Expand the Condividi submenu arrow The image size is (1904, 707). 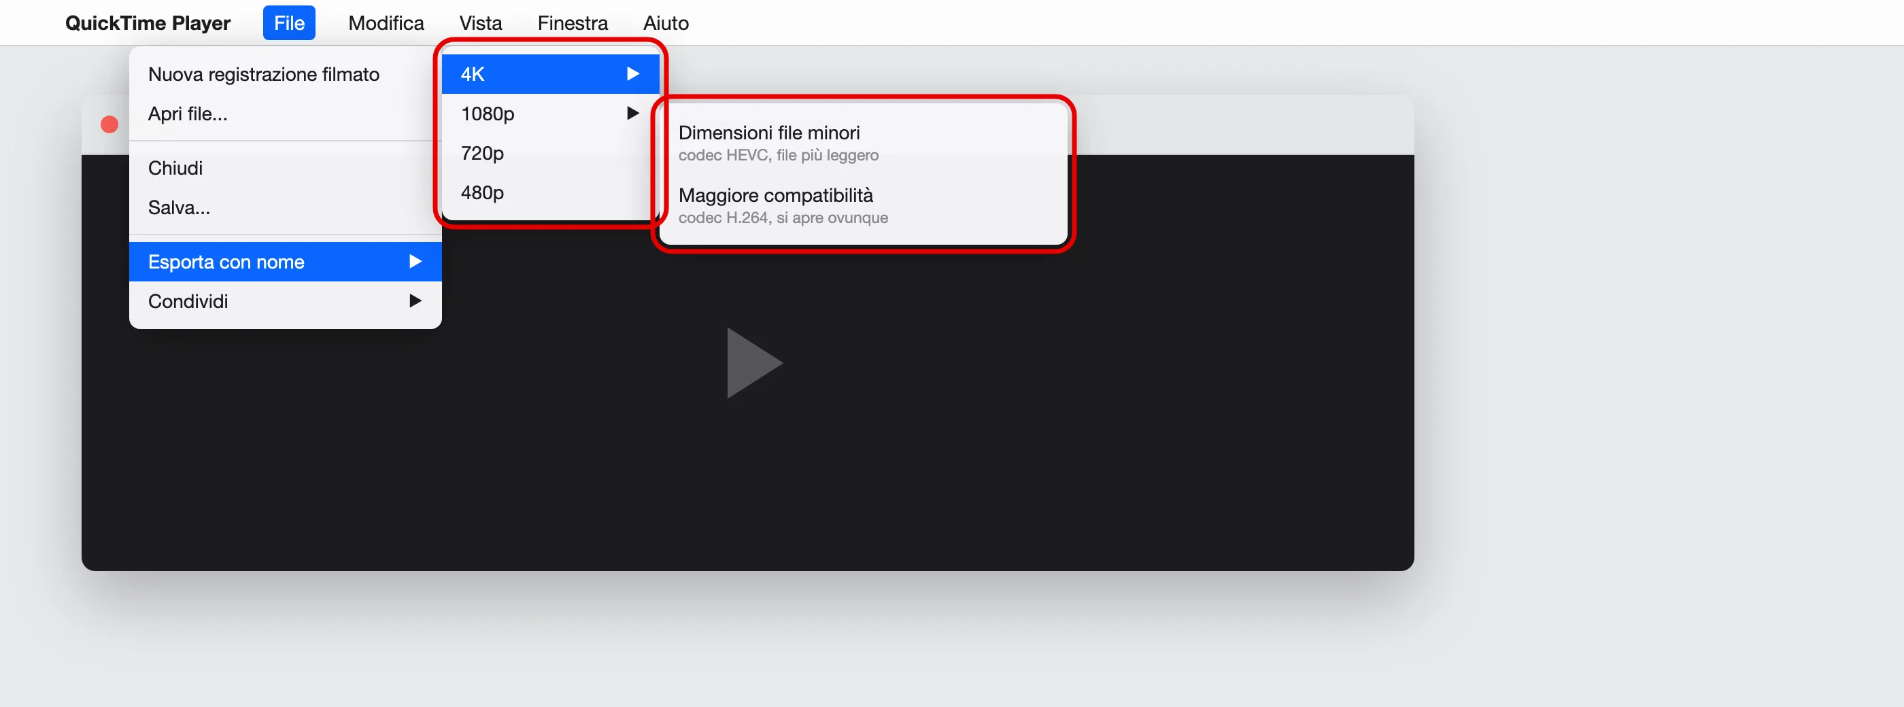tap(415, 300)
